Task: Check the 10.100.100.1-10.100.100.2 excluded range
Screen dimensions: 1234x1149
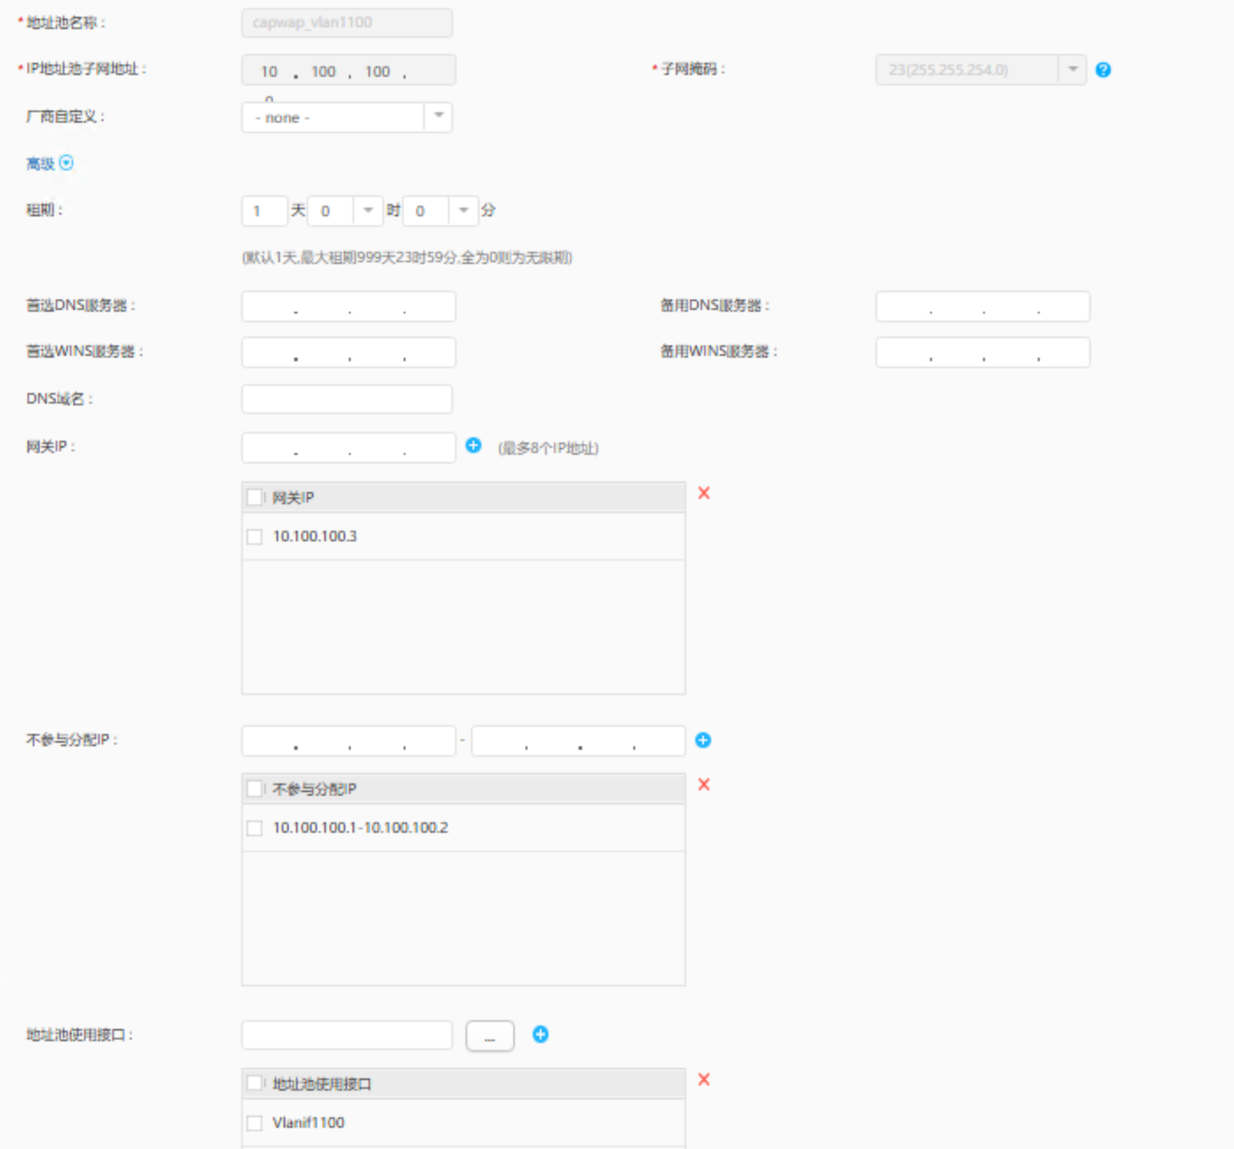Action: [x=255, y=828]
